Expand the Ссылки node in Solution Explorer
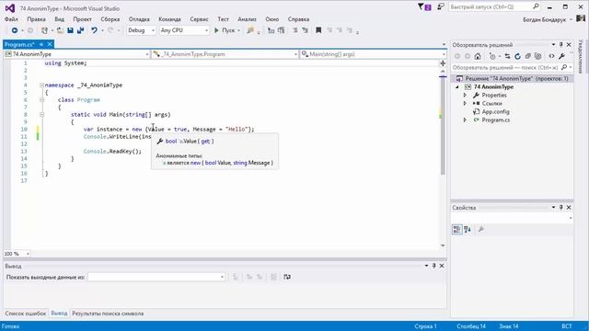589x331 pixels. [465, 104]
